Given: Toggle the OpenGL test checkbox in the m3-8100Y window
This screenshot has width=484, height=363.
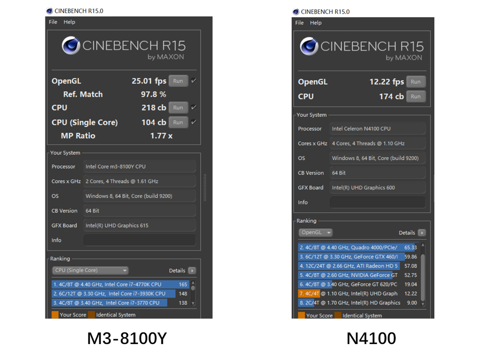Looking at the screenshot, I should pos(193,81).
